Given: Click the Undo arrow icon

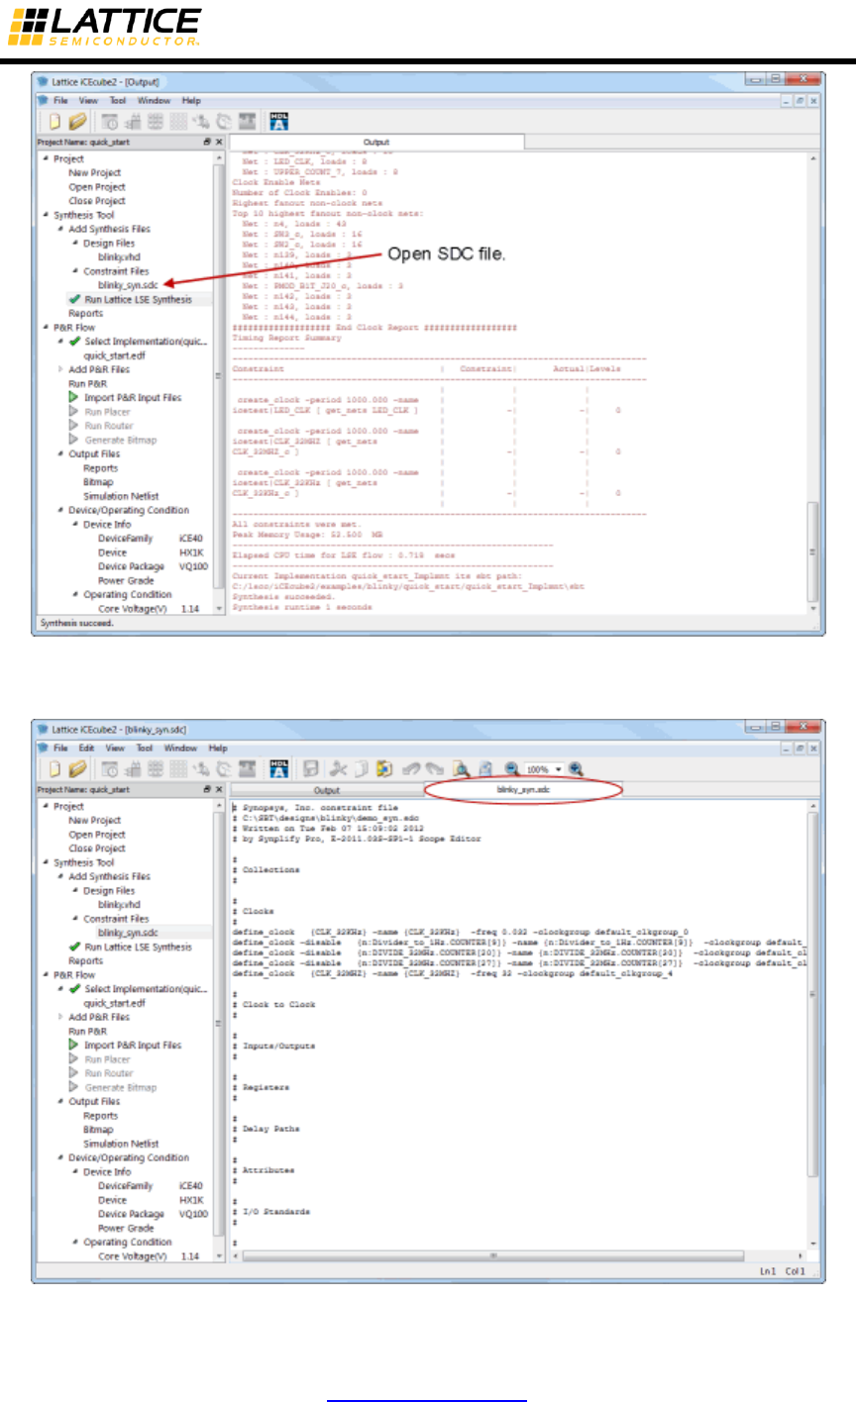Looking at the screenshot, I should click(413, 769).
